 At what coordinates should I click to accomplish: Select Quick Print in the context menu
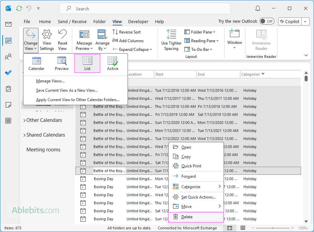coord(196,166)
